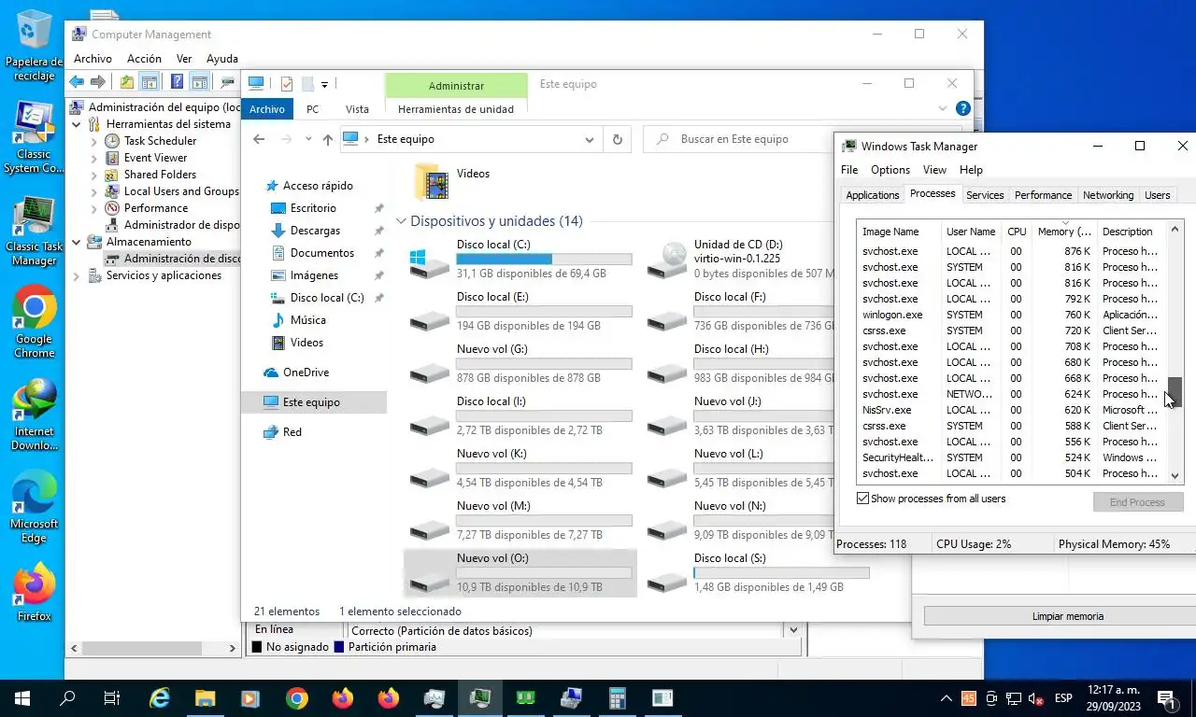
Task: Select the winlogon.exe process row
Action: pos(1012,315)
